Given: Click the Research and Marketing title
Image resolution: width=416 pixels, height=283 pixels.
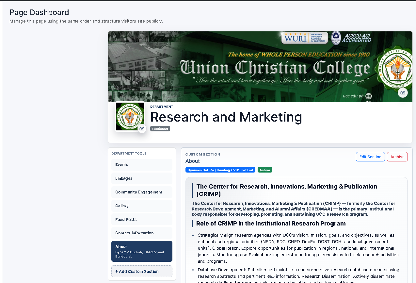Looking at the screenshot, I should pos(226,117).
